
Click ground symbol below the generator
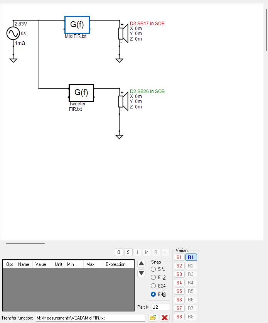tap(13, 60)
